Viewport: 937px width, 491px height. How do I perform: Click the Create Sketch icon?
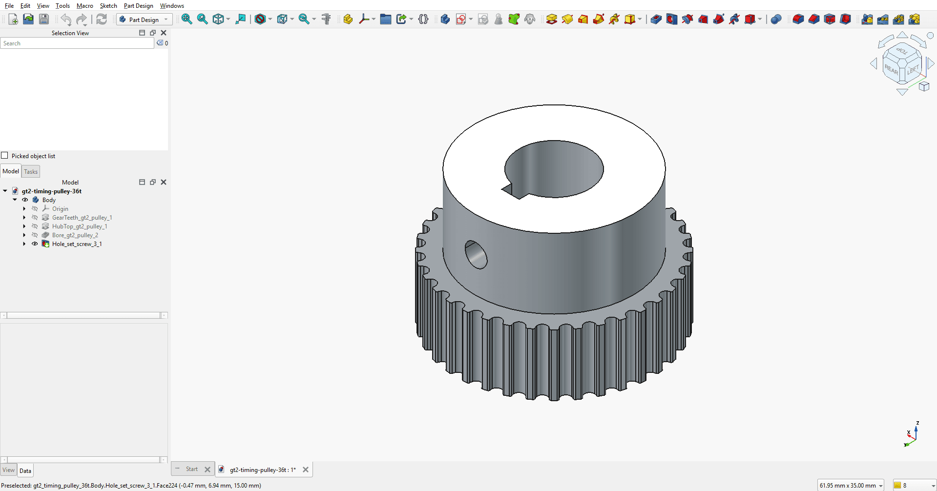tap(460, 19)
